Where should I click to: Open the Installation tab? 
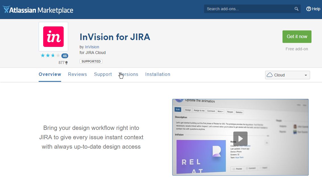coord(158,74)
